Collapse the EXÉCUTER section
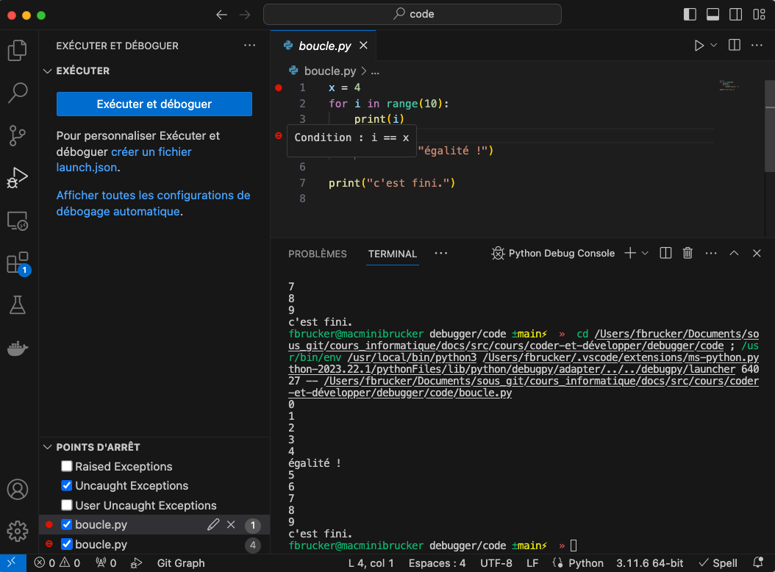775x572 pixels. 47,71
